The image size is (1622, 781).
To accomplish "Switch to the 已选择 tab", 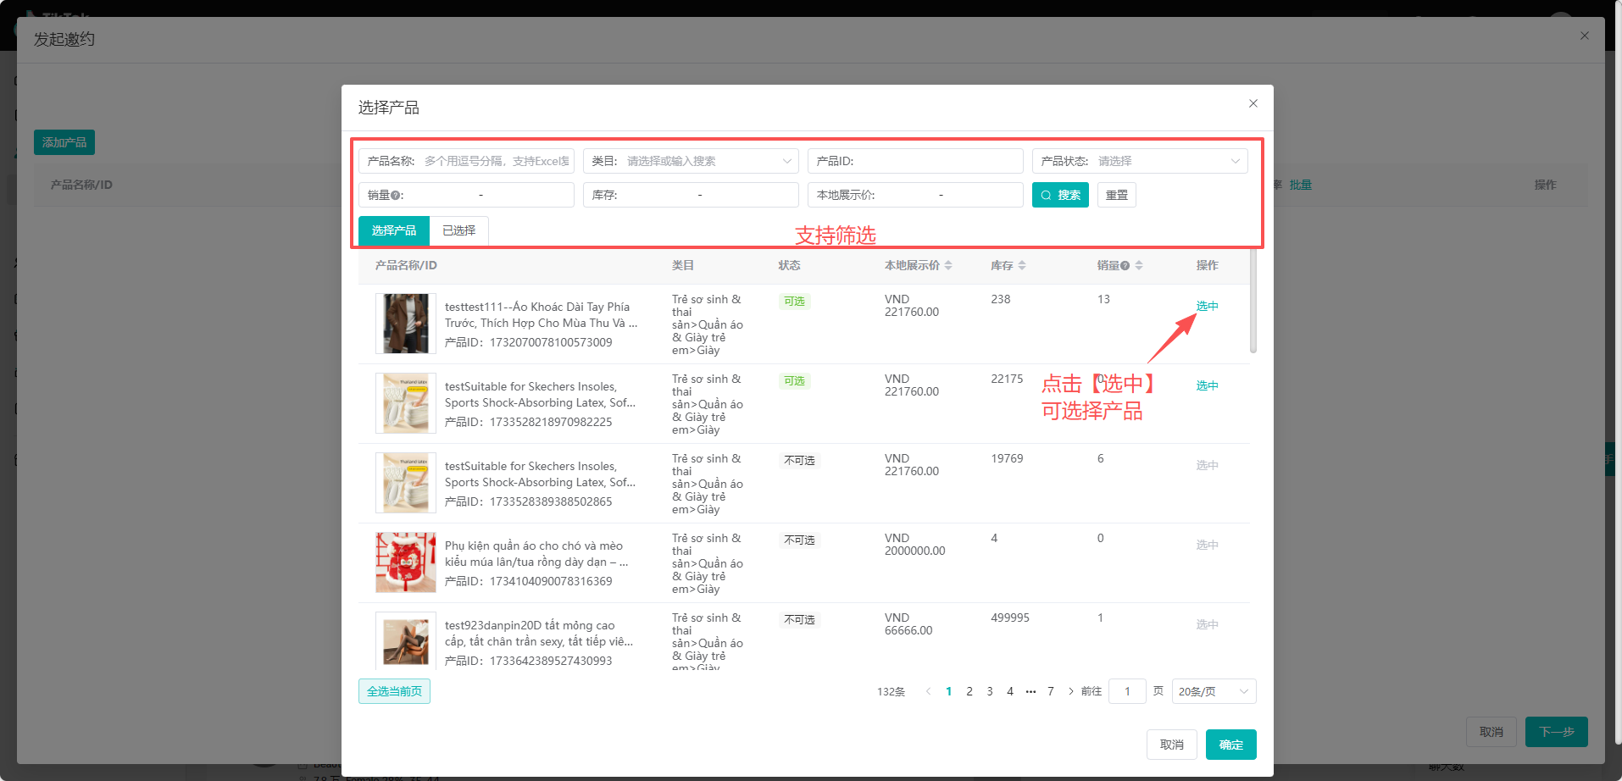I will pos(458,230).
